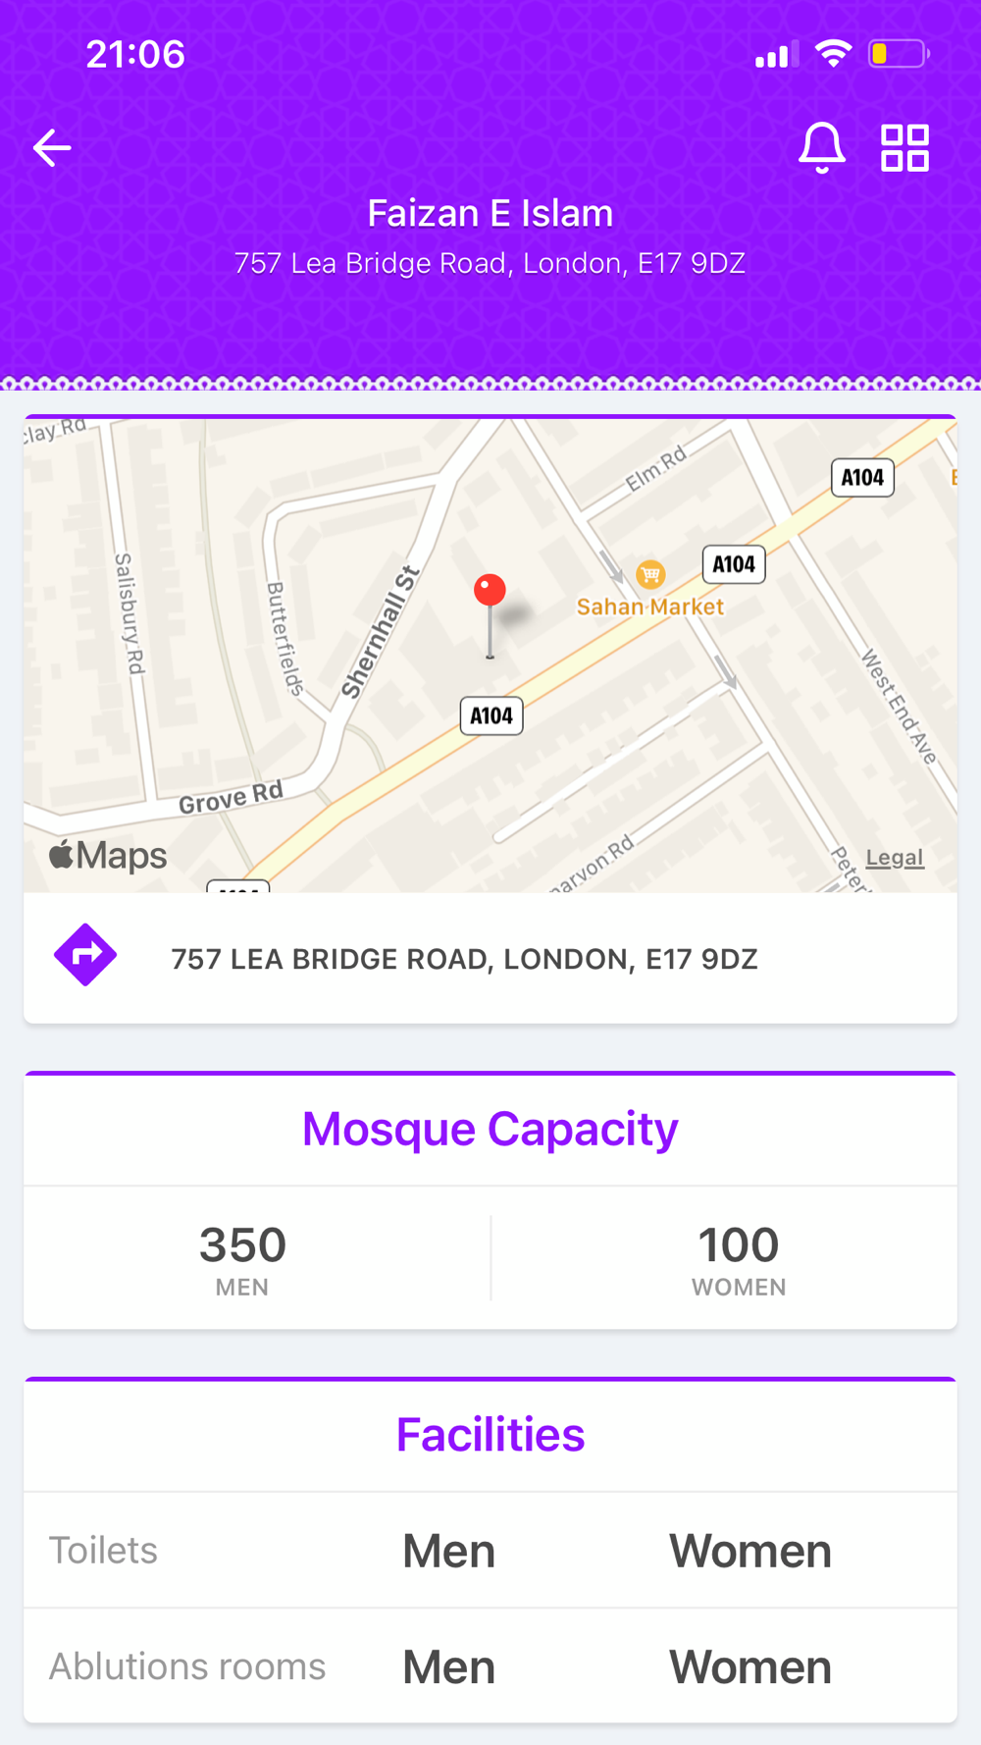
Task: Tap Women in the Ablutions rooms row
Action: (750, 1667)
